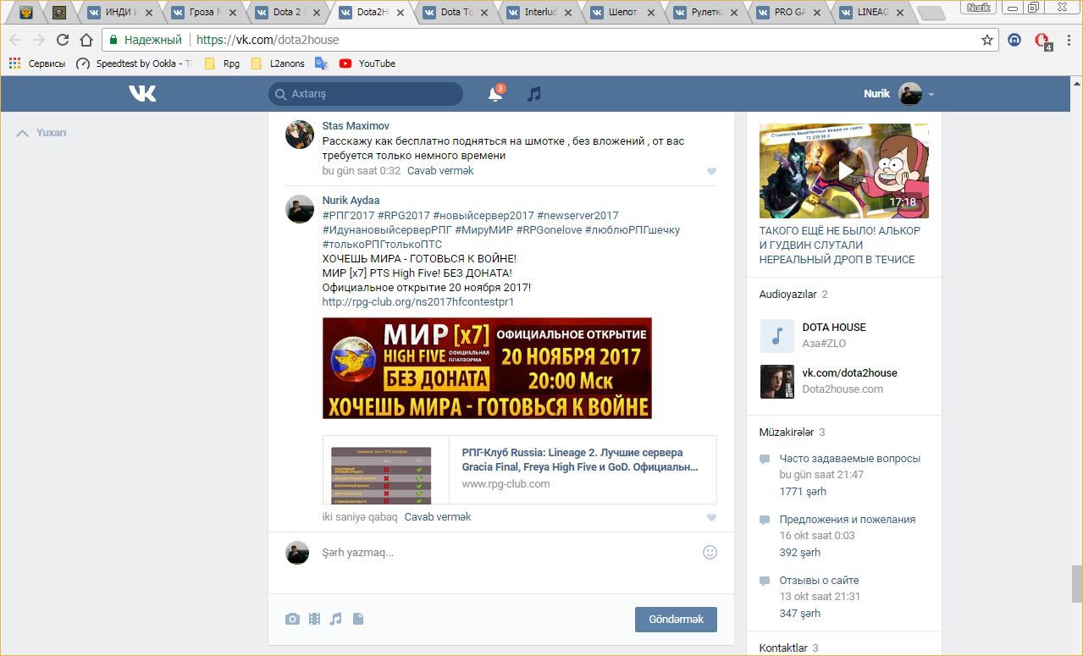The height and width of the screenshot is (656, 1083).
Task: Open the VK logo home link
Action: [142, 94]
